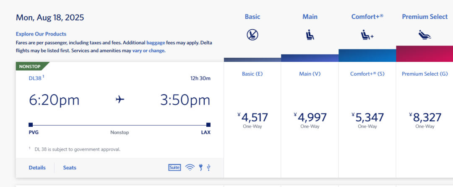The width and height of the screenshot is (453, 187).
Task: Open the vary or change link
Action: point(149,51)
